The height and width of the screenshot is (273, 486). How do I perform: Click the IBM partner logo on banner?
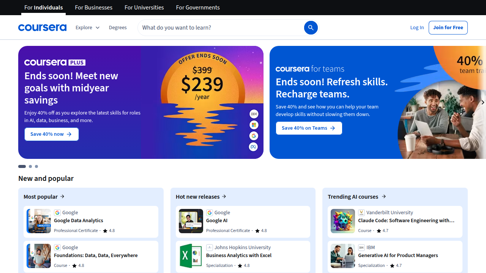tap(254, 114)
